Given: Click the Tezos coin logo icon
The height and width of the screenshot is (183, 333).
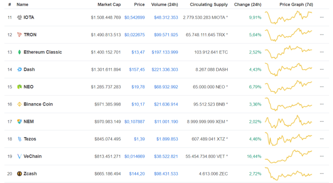Looking at the screenshot, I should (20, 139).
